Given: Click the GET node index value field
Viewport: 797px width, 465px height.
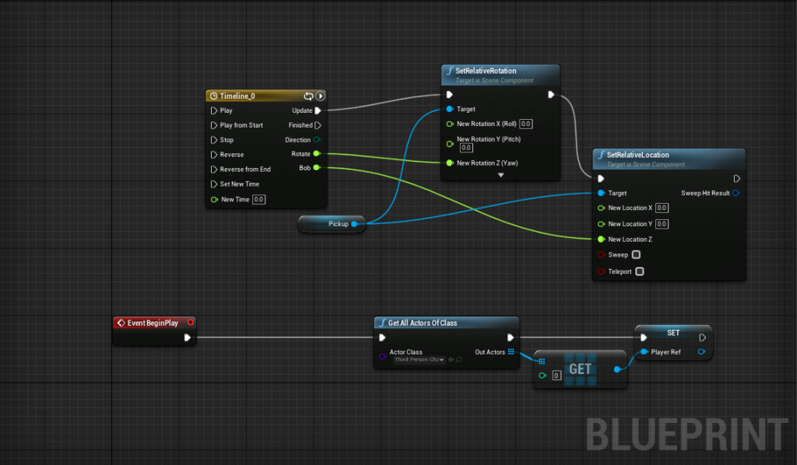Looking at the screenshot, I should pos(556,376).
